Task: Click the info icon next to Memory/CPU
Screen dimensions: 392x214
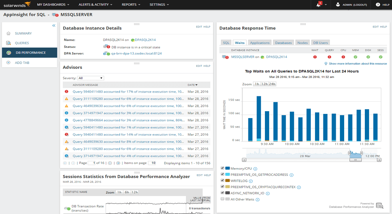Action: [x=255, y=169]
